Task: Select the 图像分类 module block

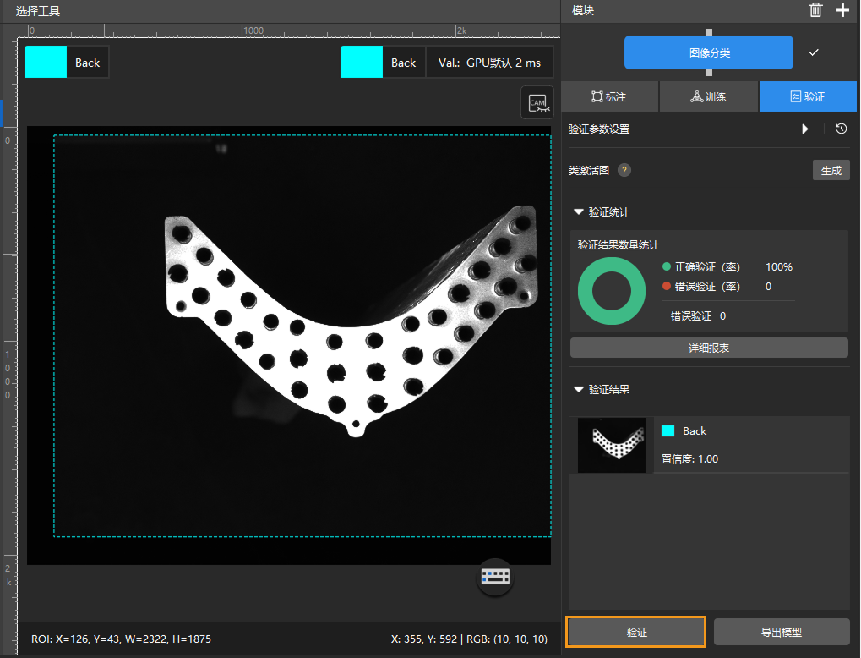Action: pyautogui.click(x=709, y=52)
